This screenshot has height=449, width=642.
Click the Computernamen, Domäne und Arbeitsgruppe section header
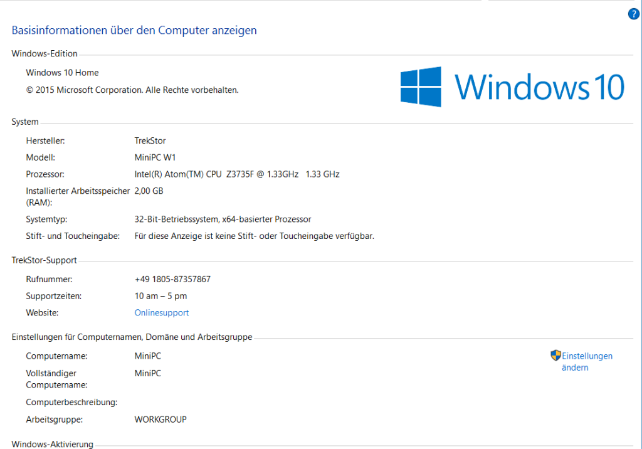(x=132, y=337)
